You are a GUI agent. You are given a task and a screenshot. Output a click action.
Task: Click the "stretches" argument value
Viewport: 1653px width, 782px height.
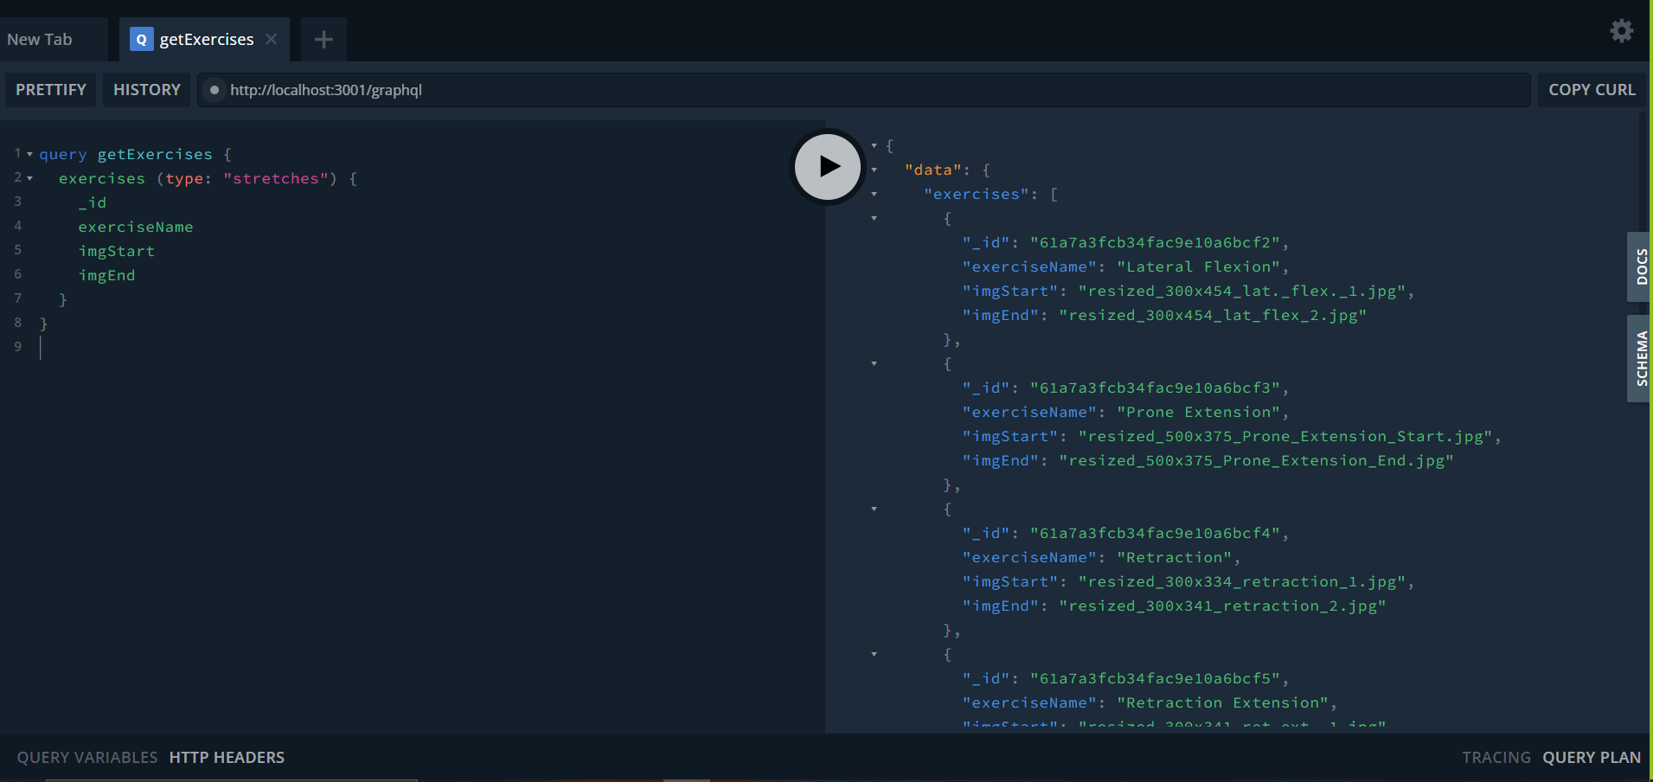(276, 178)
